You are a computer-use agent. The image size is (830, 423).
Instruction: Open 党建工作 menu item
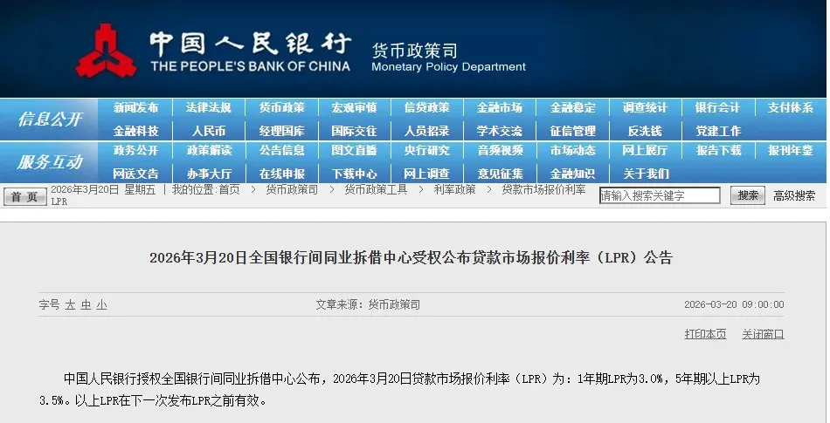coord(718,131)
